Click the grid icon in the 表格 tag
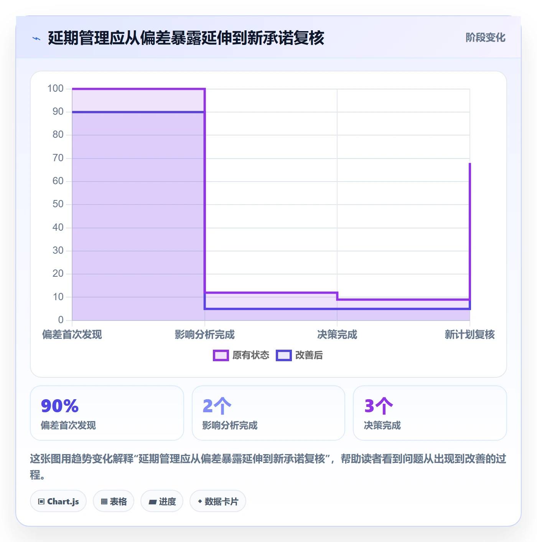This screenshot has width=537, height=542. coord(104,501)
